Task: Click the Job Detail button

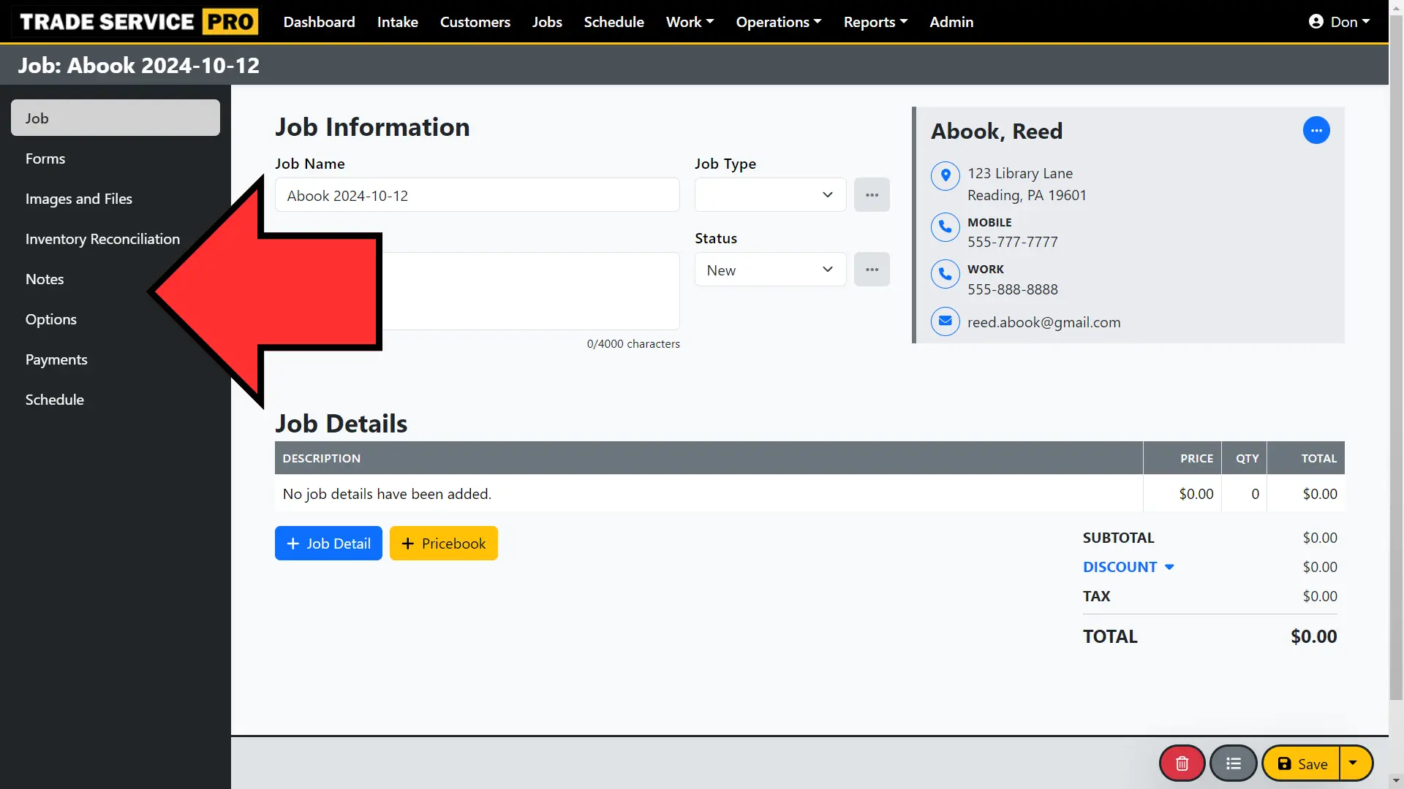Action: click(328, 543)
